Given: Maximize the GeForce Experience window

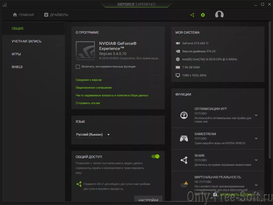Looking at the screenshot, I should [x=263, y=4].
